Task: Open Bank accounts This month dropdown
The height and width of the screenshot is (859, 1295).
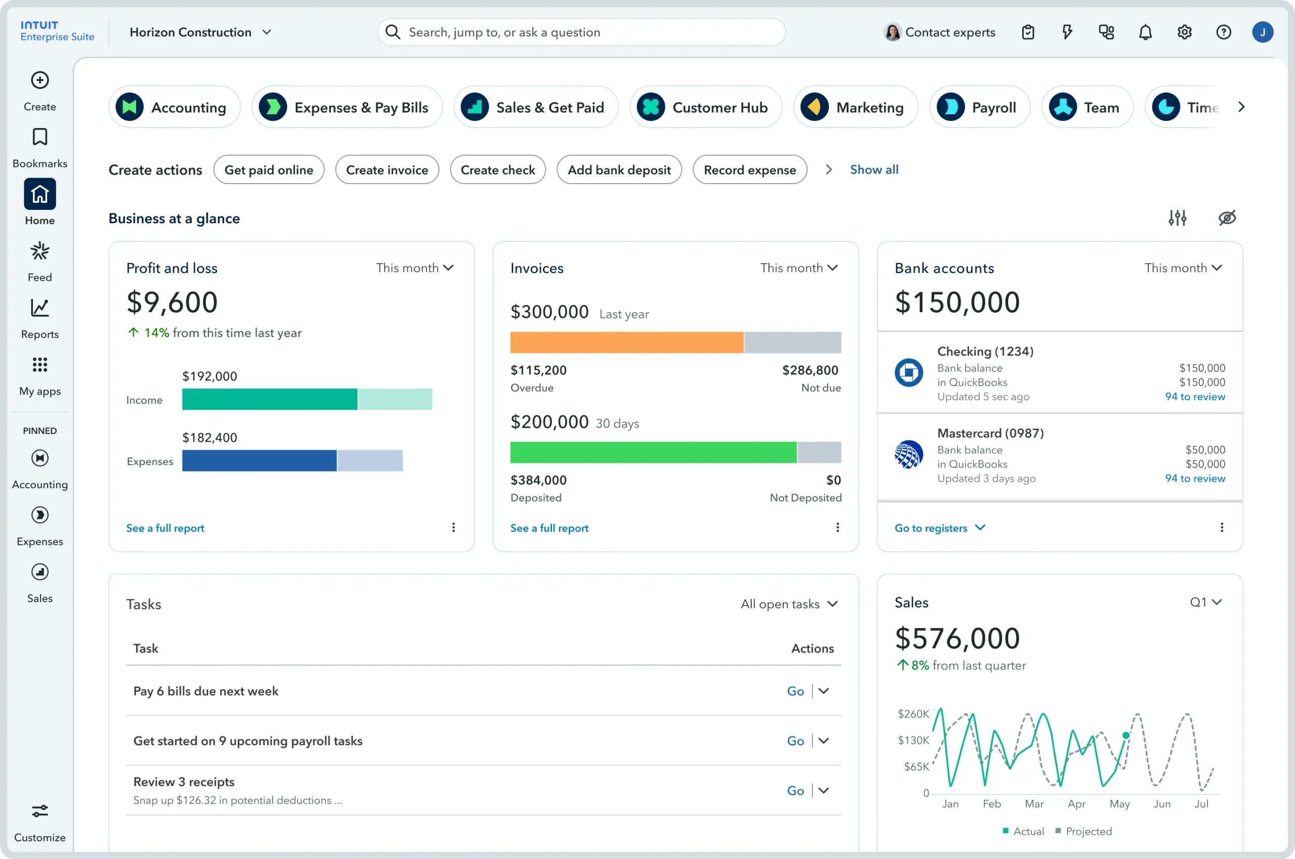Action: point(1183,268)
